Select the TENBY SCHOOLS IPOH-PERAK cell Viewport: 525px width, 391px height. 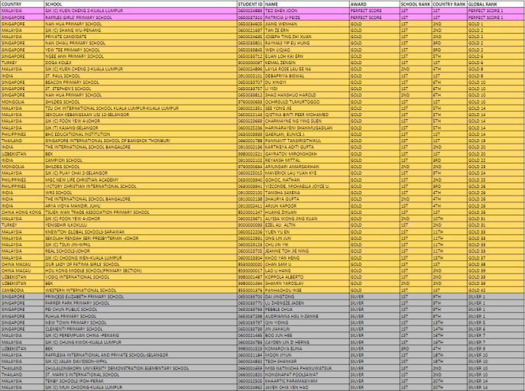(x=141, y=381)
